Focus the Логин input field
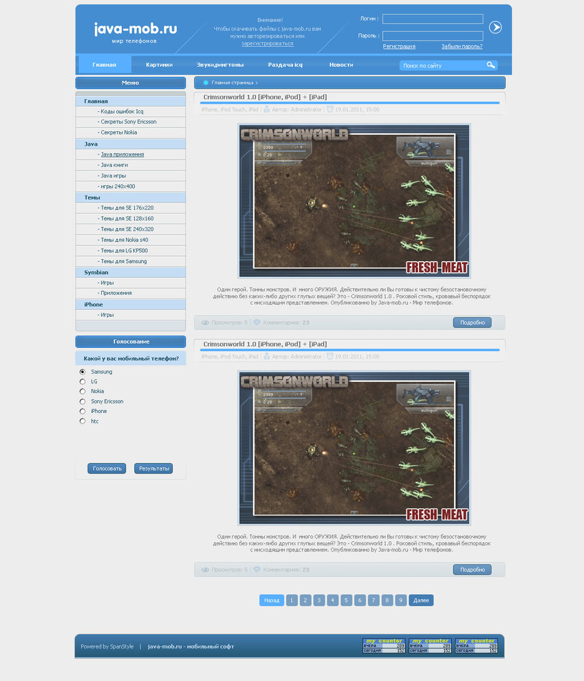 [432, 19]
